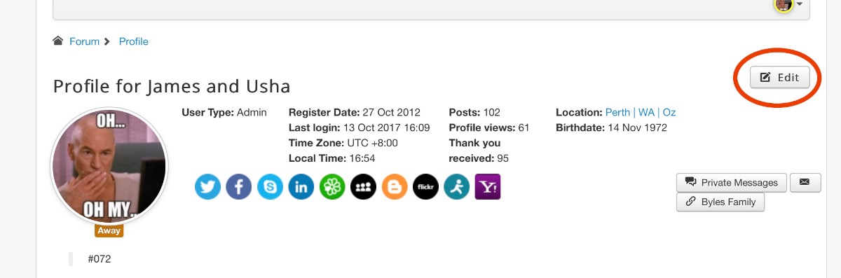
Task: Open the purple Yahoo icon
Action: 488,187
